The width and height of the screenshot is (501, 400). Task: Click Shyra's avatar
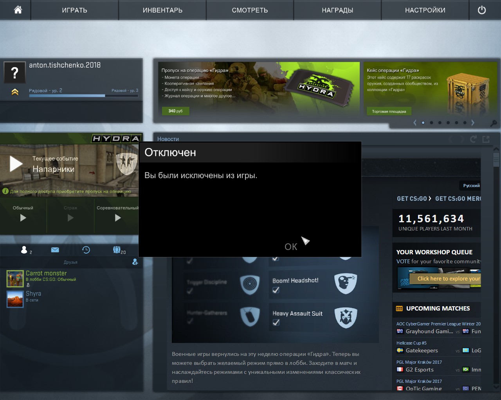(x=15, y=299)
